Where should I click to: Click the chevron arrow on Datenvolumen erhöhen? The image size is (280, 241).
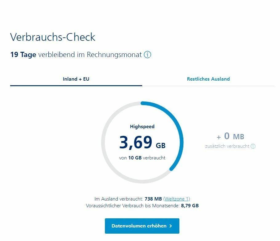tap(170, 226)
